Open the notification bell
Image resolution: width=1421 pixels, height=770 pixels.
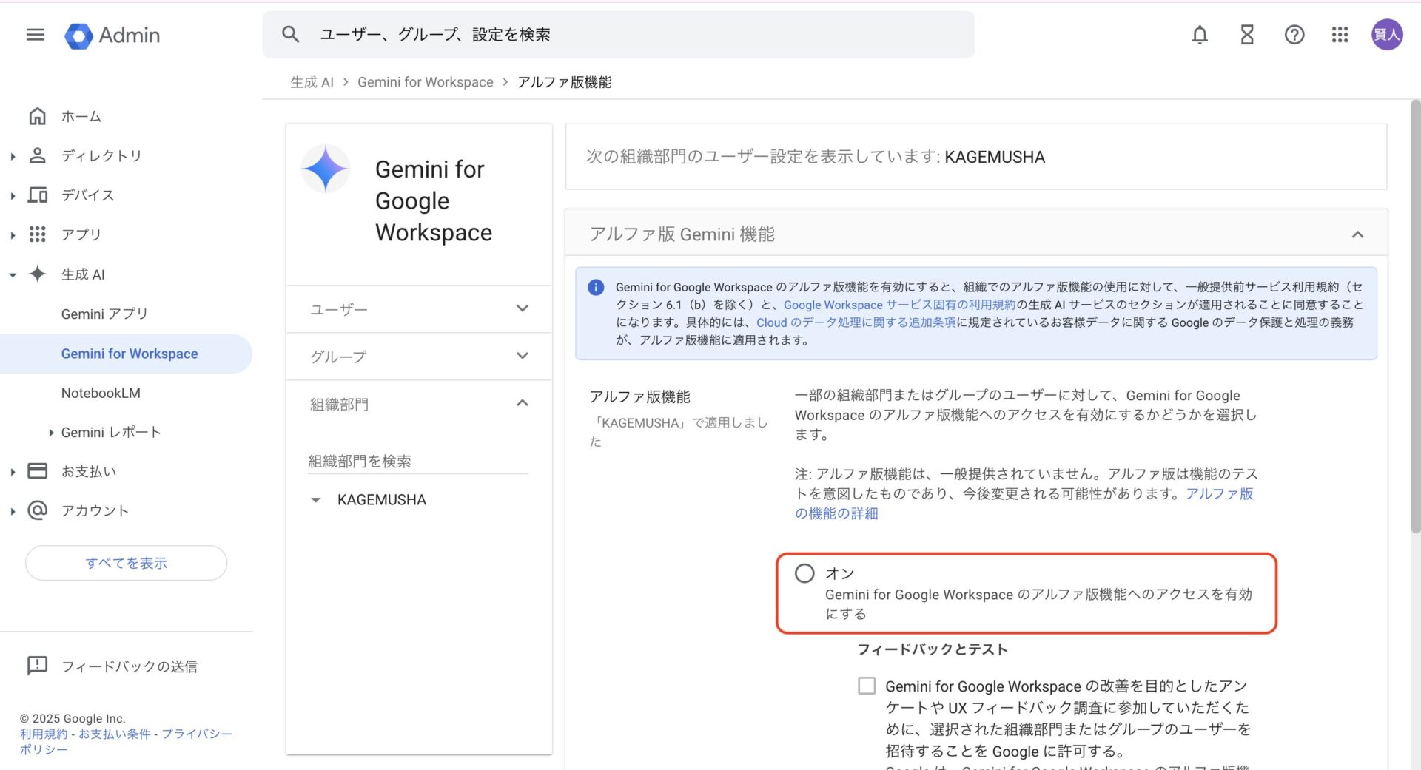click(x=1200, y=35)
